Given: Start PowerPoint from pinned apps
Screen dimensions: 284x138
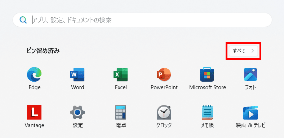Looking at the screenshot, I should (164, 74).
